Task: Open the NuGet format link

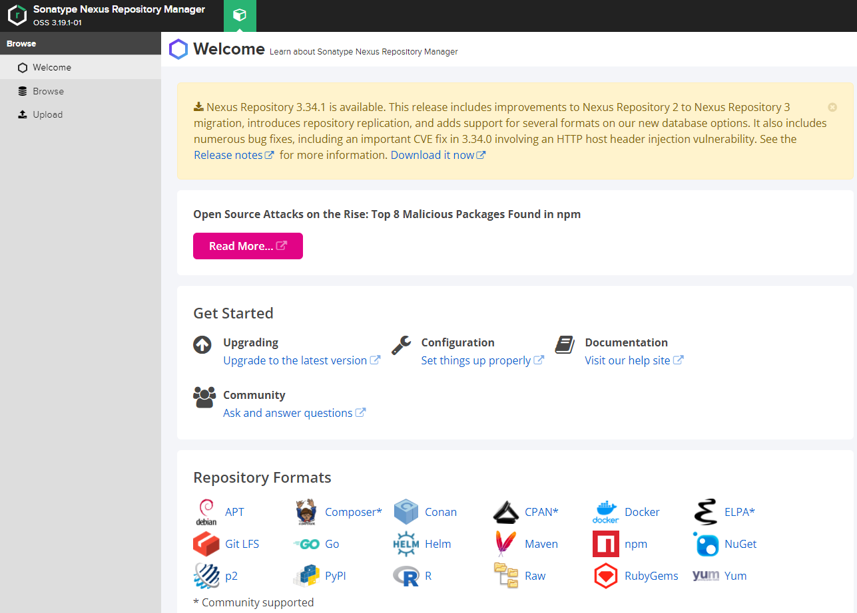Action: 740,544
